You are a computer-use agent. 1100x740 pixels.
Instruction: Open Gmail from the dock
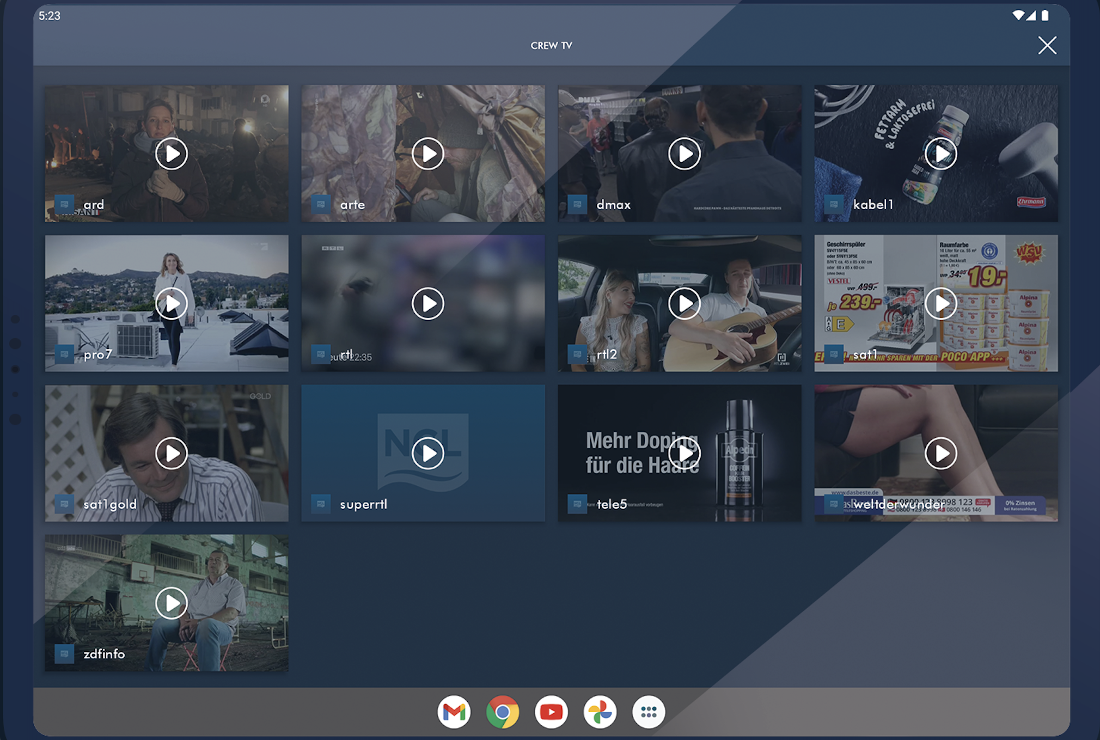pos(454,712)
